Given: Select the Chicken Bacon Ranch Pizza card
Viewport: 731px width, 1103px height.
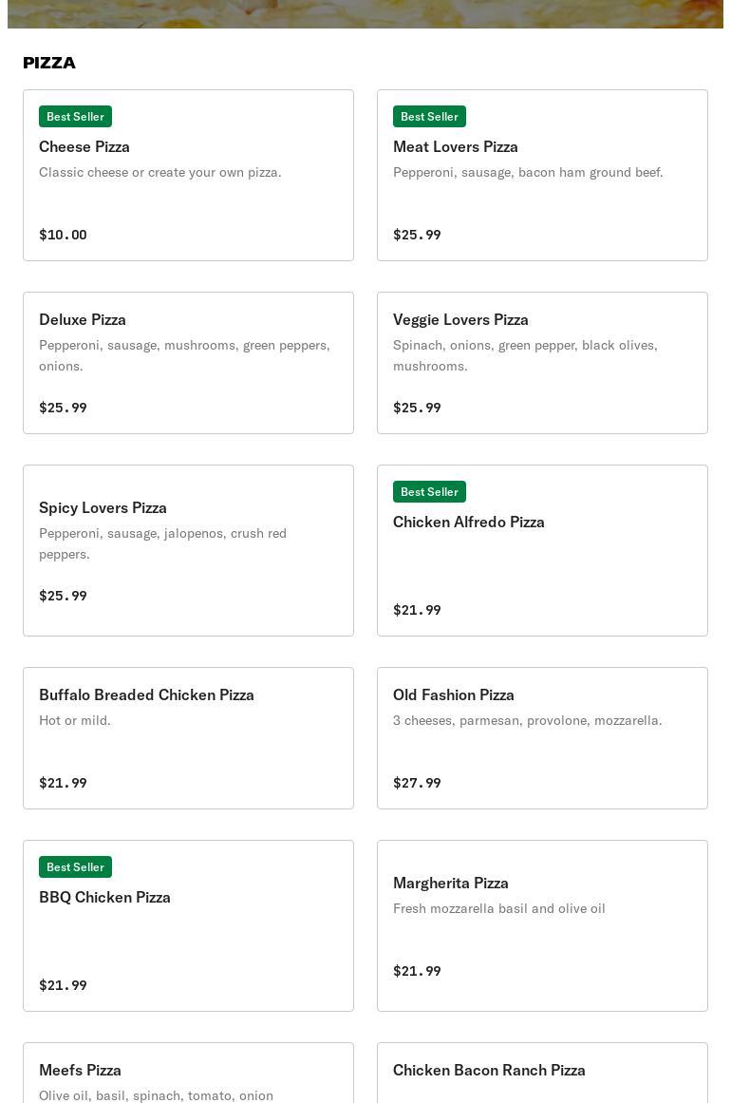Looking at the screenshot, I should (x=542, y=1074).
